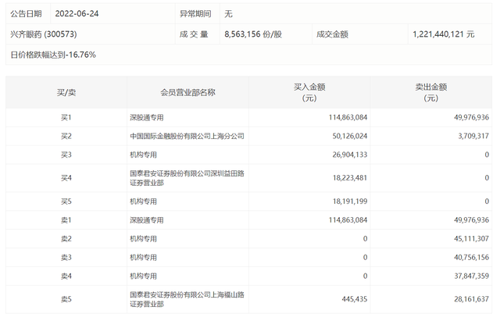Select sell amount 37,847,359
Image resolution: width=500 pixels, height=321 pixels.
[x=471, y=276]
